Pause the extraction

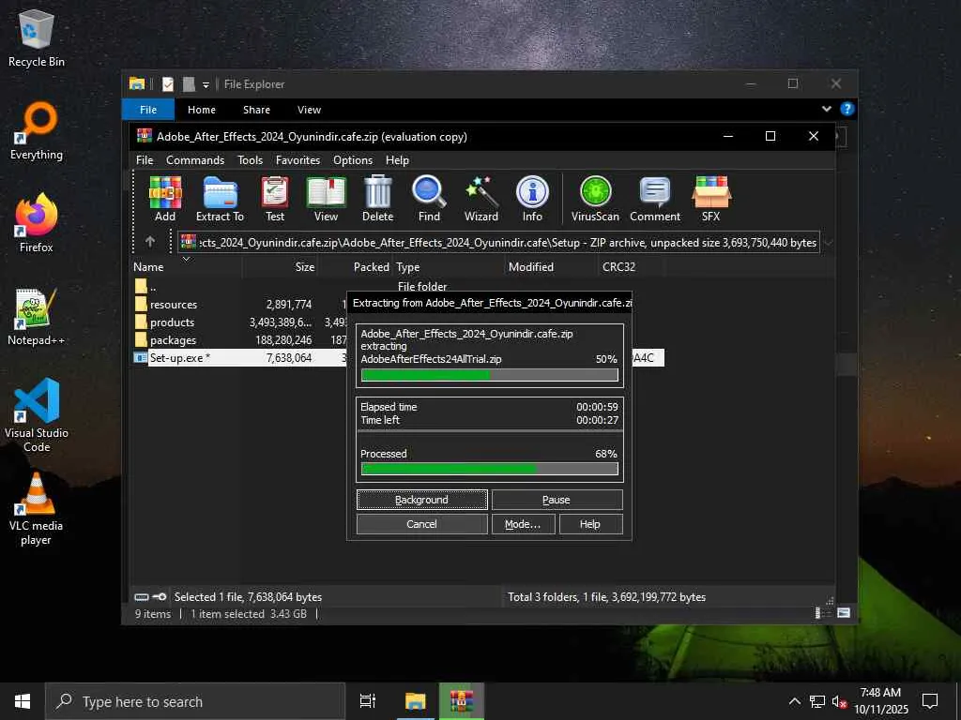coord(557,500)
